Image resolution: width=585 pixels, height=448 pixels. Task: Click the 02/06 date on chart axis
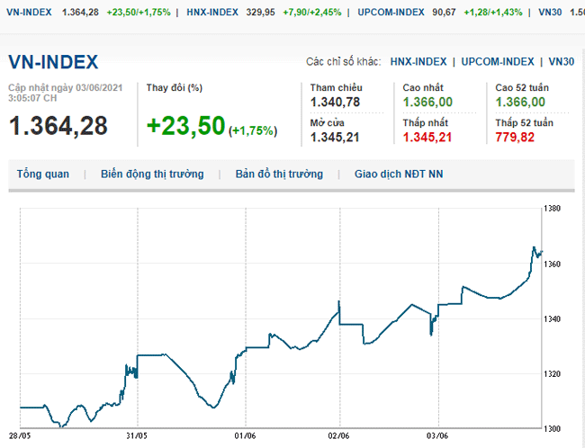(338, 435)
